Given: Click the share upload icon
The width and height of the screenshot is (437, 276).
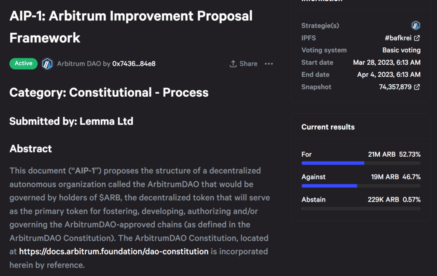Looking at the screenshot, I should tap(233, 64).
